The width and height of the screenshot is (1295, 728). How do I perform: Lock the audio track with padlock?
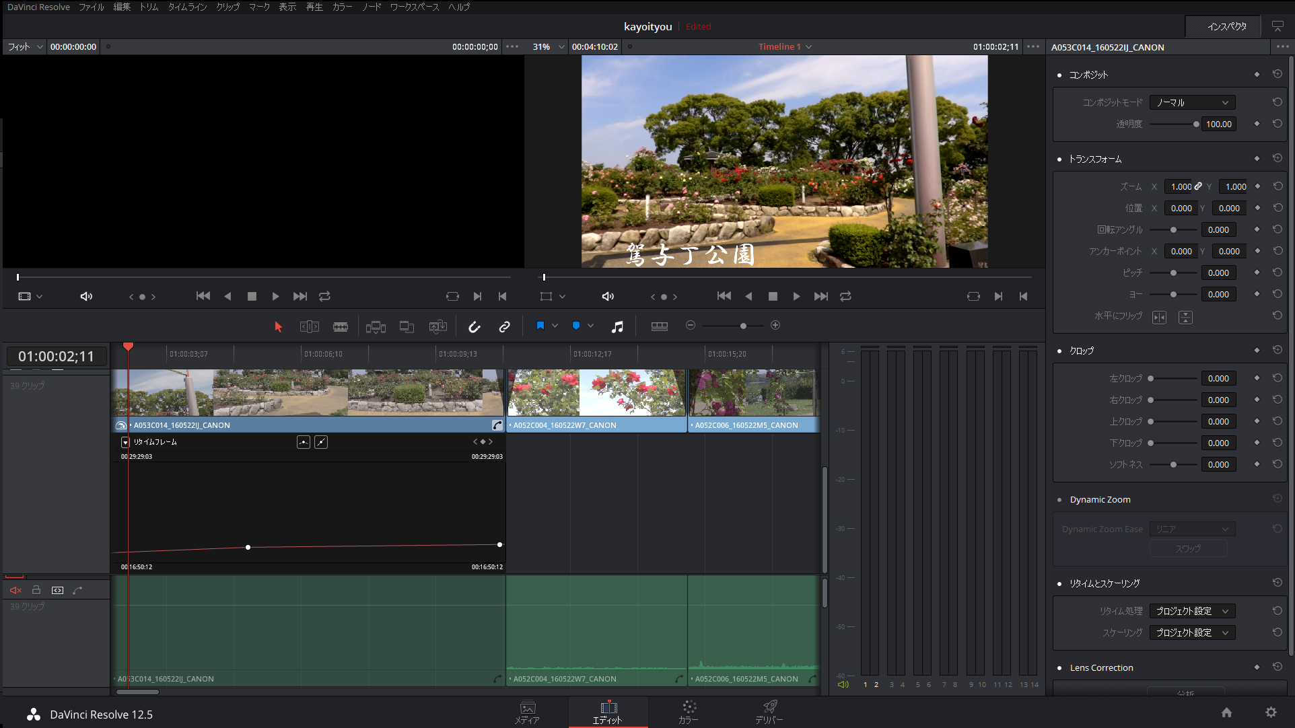tap(36, 590)
